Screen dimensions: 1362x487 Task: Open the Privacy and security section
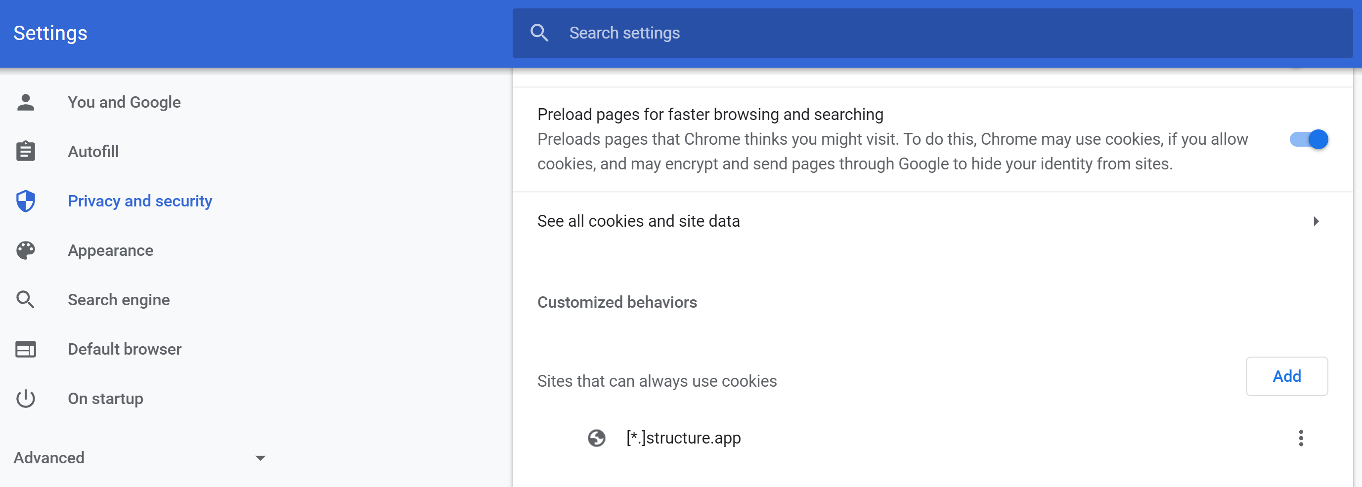139,201
